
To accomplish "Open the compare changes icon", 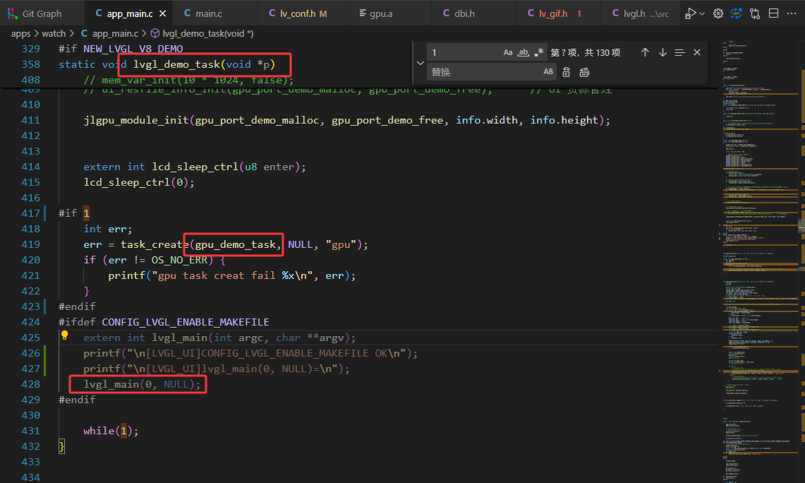I will [x=755, y=14].
